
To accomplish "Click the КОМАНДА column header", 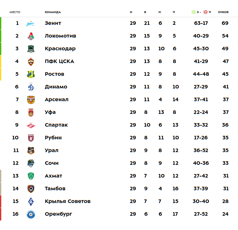I will click(53, 12).
